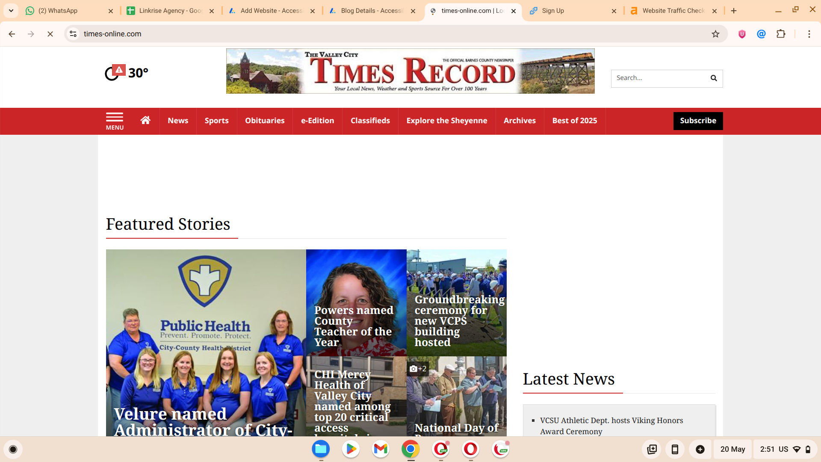
Task: Open the hamburger MENU icon
Action: click(x=115, y=121)
